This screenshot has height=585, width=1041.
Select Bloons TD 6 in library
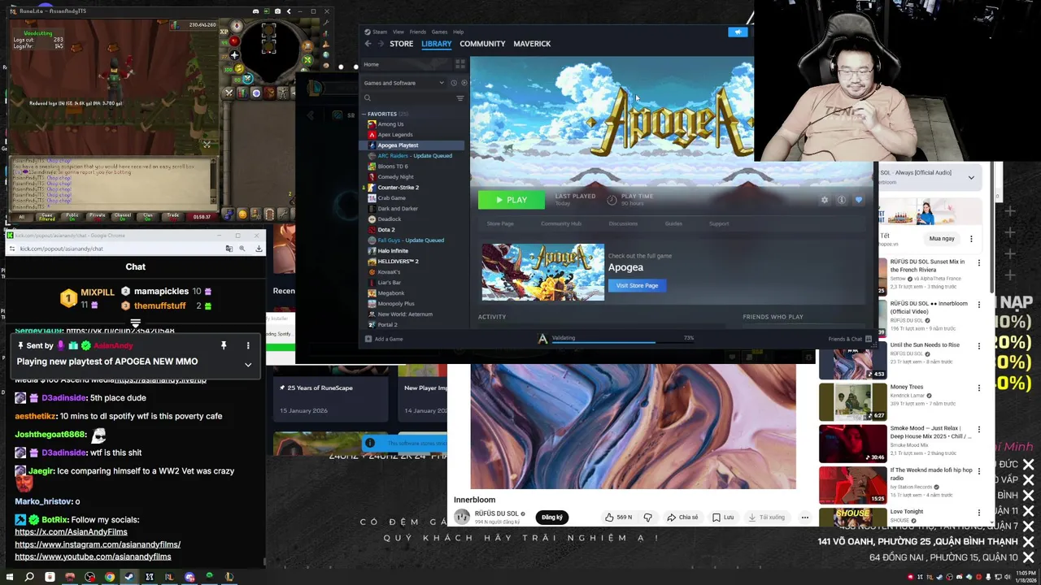393,167
